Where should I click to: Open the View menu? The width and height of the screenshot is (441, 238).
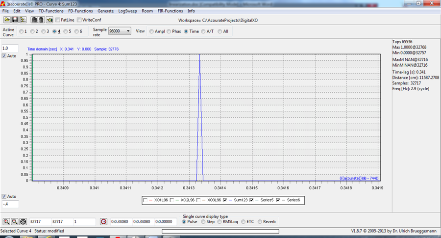pyautogui.click(x=29, y=11)
